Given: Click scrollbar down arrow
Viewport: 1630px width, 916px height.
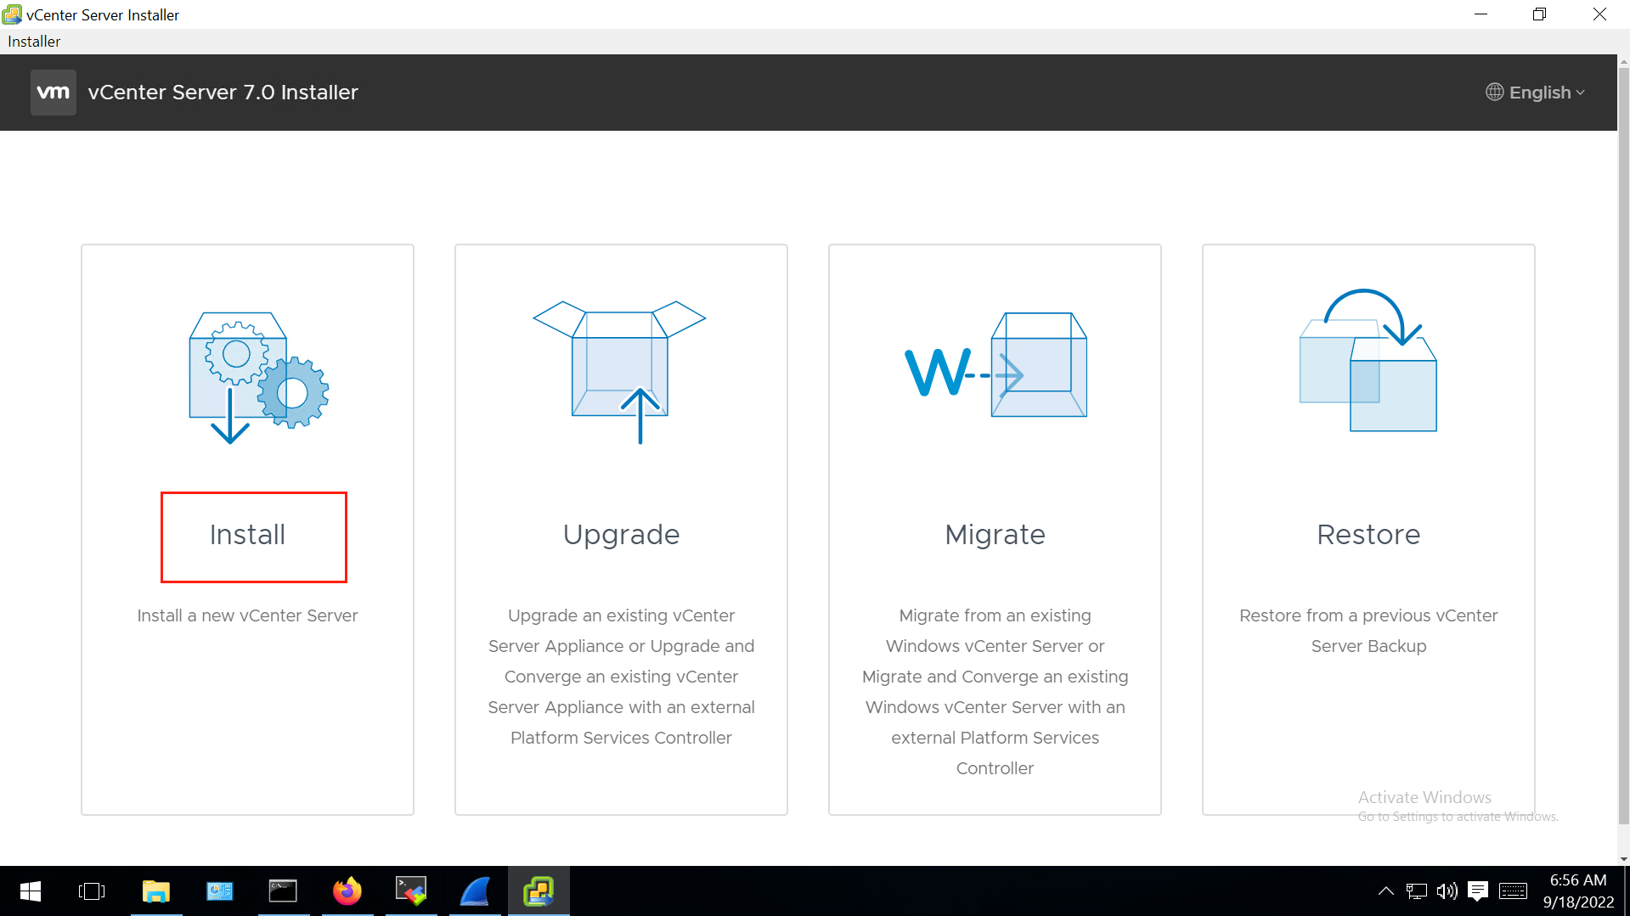Looking at the screenshot, I should [x=1623, y=858].
